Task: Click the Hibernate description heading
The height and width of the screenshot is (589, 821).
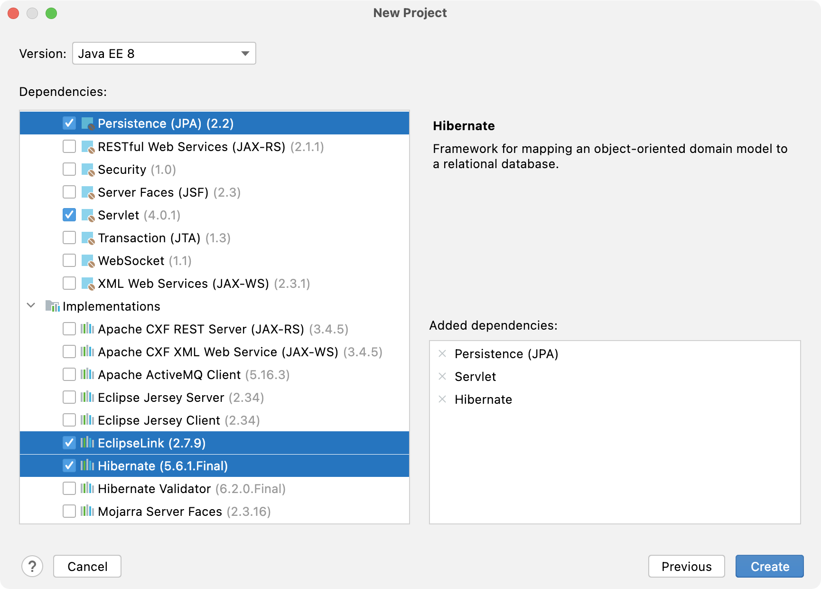Action: [x=464, y=126]
